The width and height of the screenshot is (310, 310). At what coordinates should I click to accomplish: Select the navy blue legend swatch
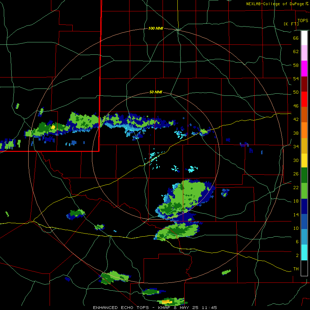click(x=304, y=206)
